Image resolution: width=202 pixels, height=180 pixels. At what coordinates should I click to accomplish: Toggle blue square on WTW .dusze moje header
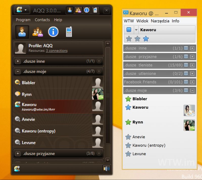[x=186, y=90]
